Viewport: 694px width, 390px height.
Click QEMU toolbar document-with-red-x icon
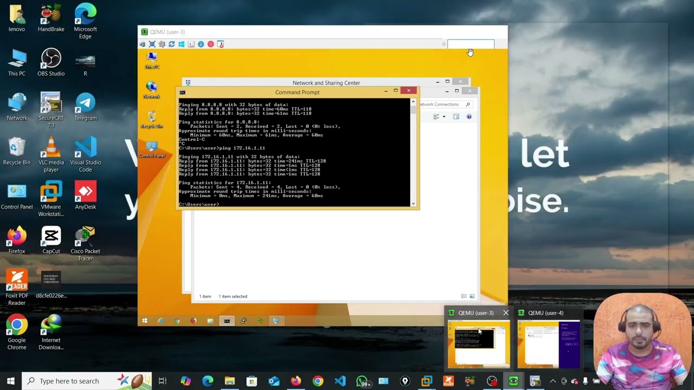[x=220, y=44]
